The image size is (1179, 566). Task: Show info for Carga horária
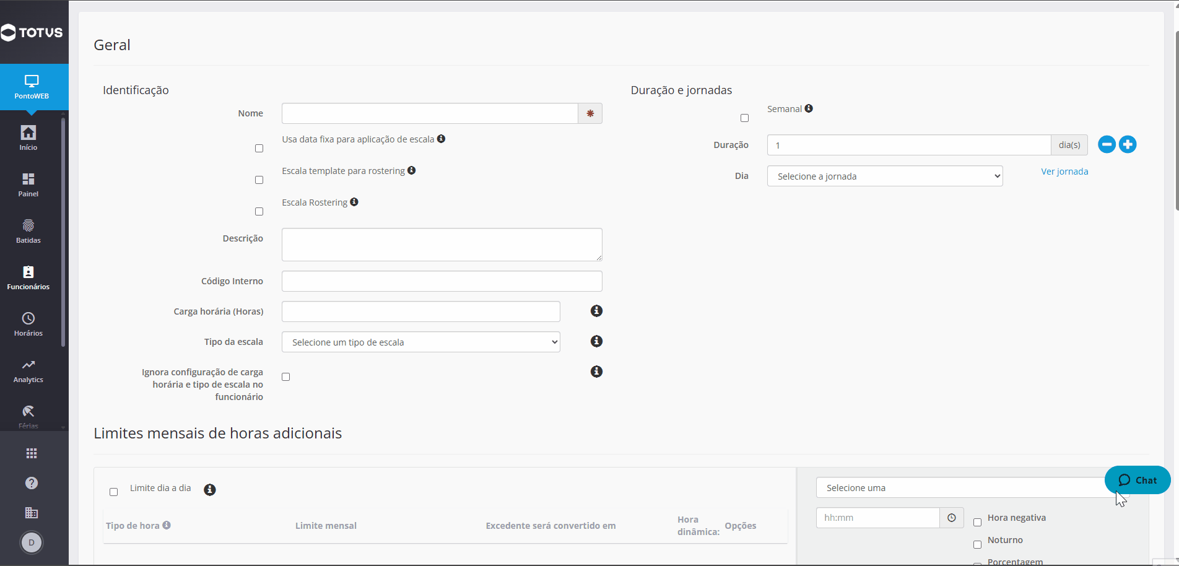[x=596, y=311]
